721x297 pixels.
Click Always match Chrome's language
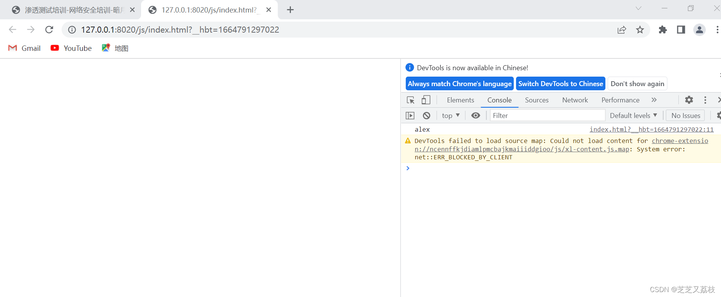click(459, 84)
